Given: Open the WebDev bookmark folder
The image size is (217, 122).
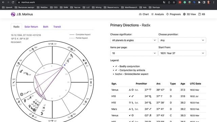Looking at the screenshot, I should point(42,7).
